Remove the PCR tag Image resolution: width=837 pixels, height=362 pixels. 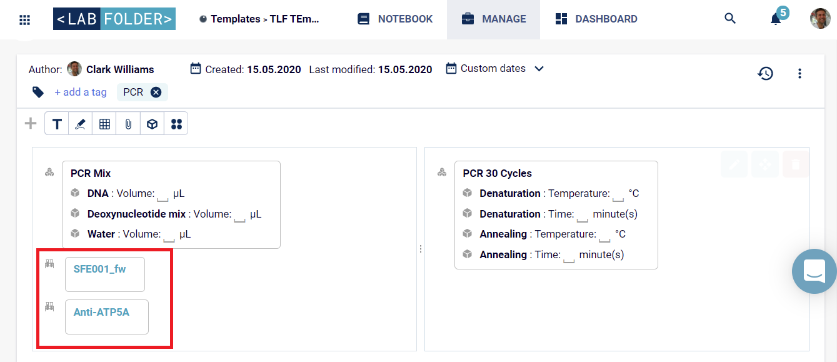click(x=156, y=93)
